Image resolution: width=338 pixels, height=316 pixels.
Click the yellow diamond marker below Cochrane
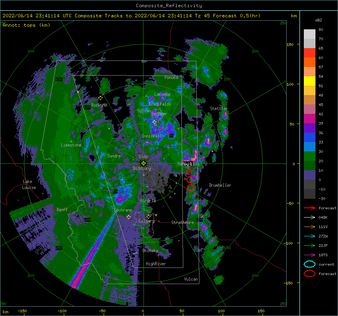pos(128,217)
